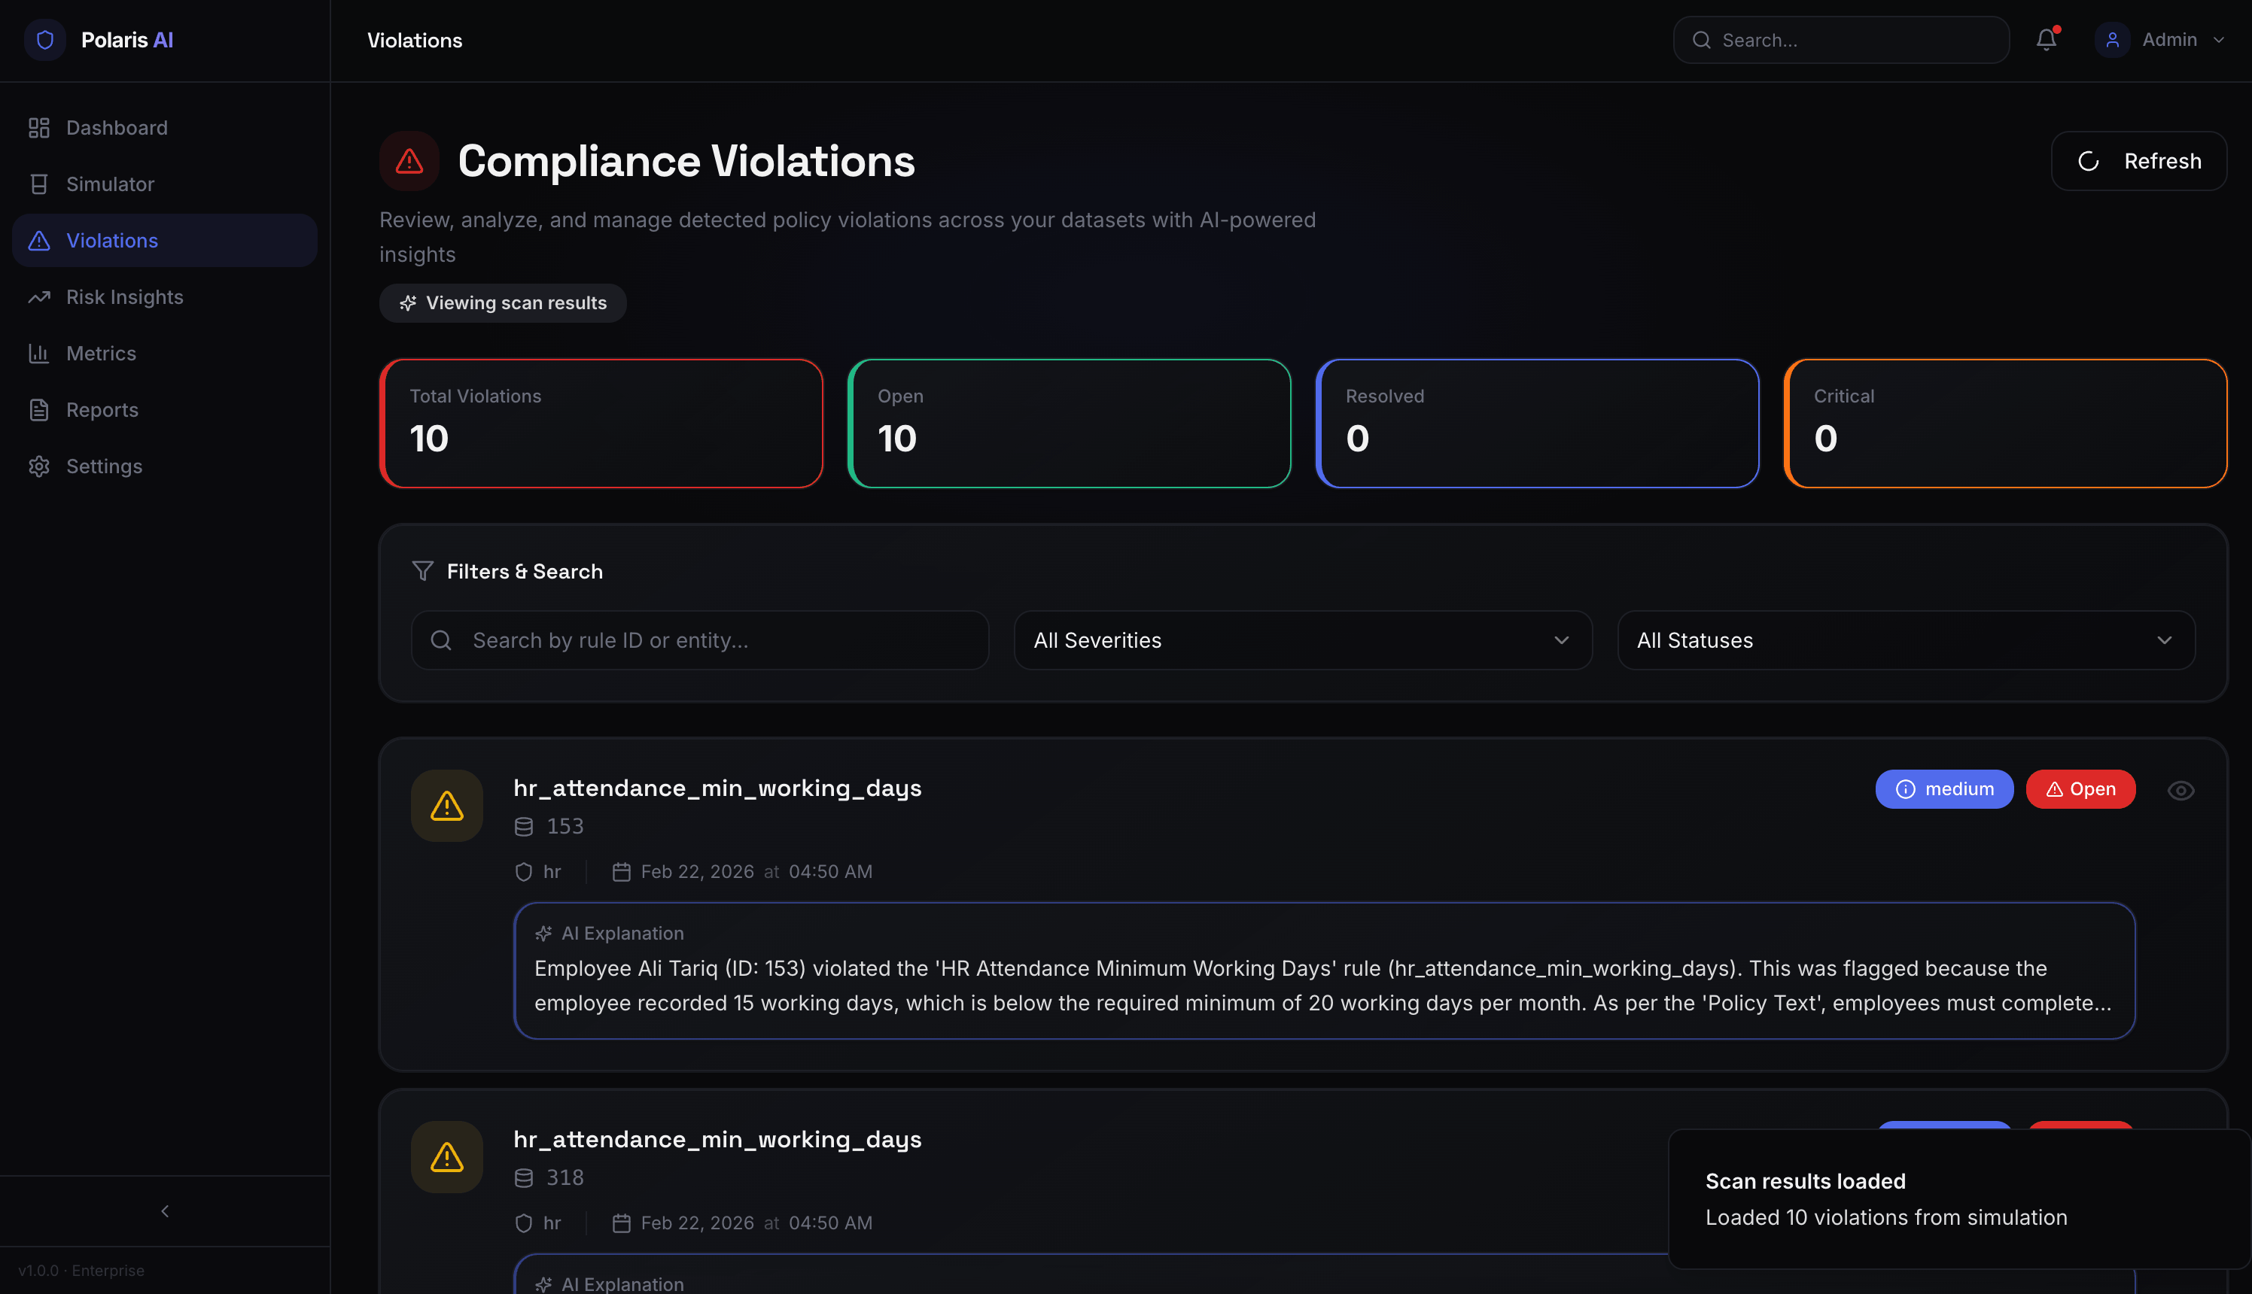Go to Risk Insights
This screenshot has width=2252, height=1294.
click(165, 297)
